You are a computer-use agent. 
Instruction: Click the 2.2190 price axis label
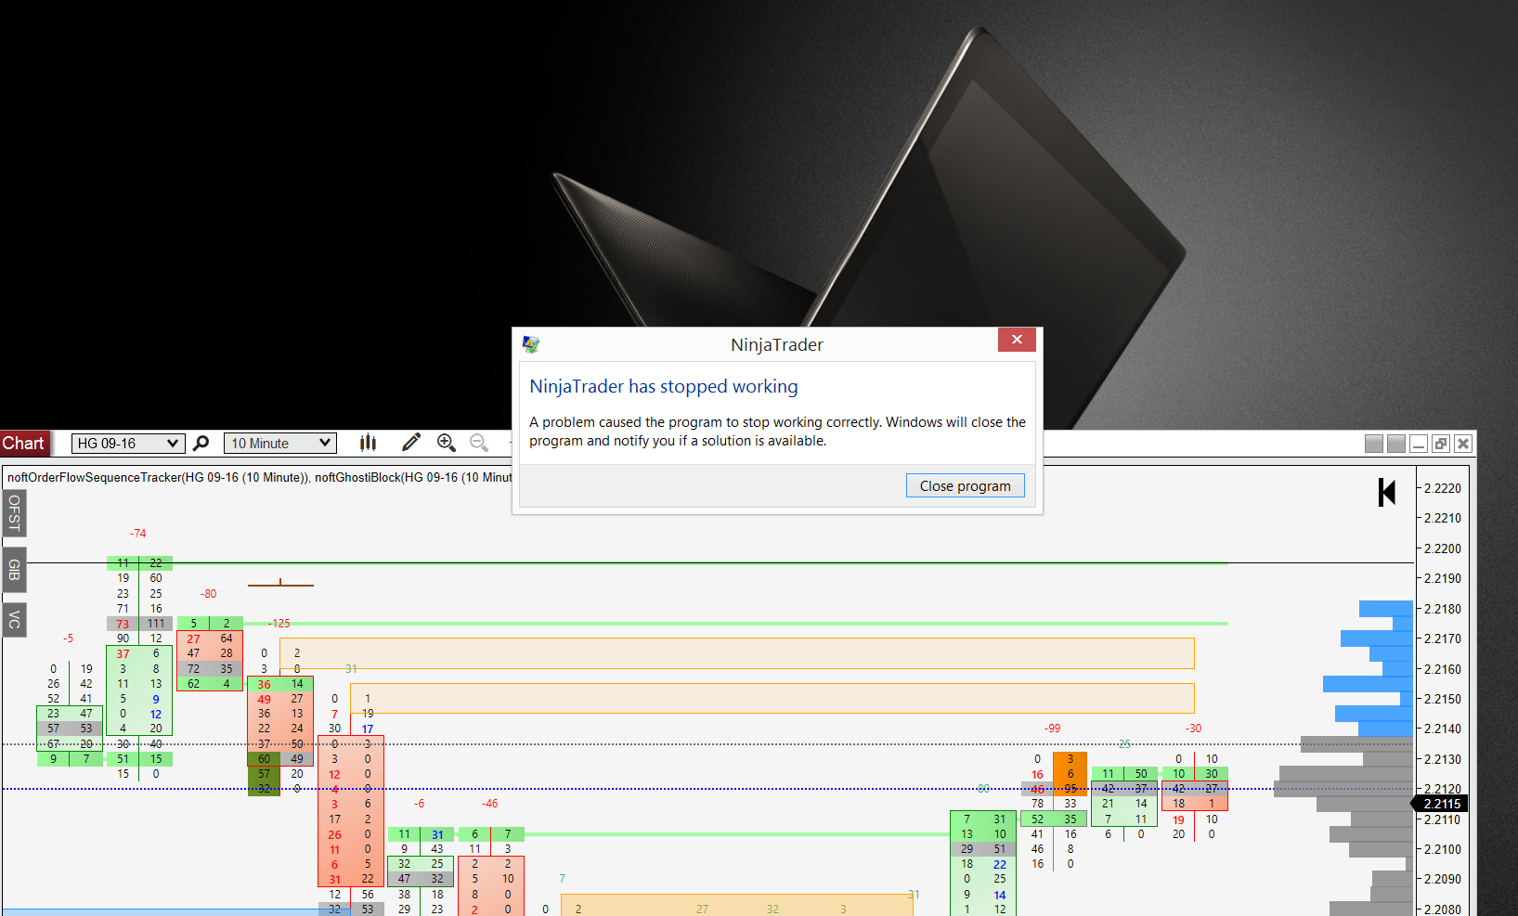point(1443,578)
